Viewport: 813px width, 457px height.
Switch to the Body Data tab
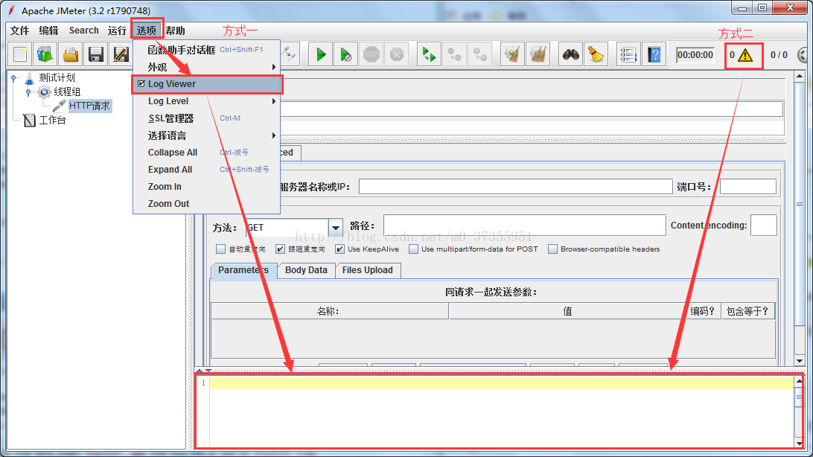click(306, 270)
